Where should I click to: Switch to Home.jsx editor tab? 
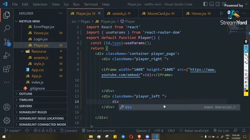click(199, 14)
